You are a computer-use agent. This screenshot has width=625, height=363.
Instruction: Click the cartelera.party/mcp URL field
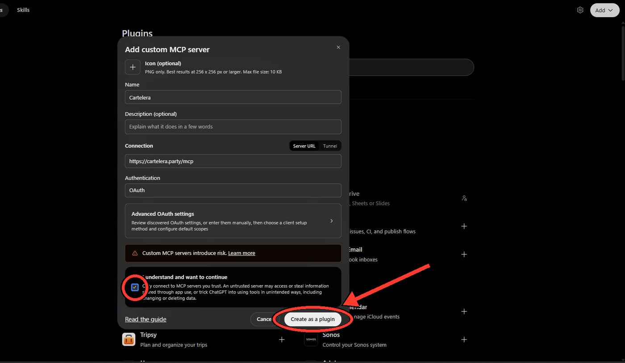click(233, 161)
